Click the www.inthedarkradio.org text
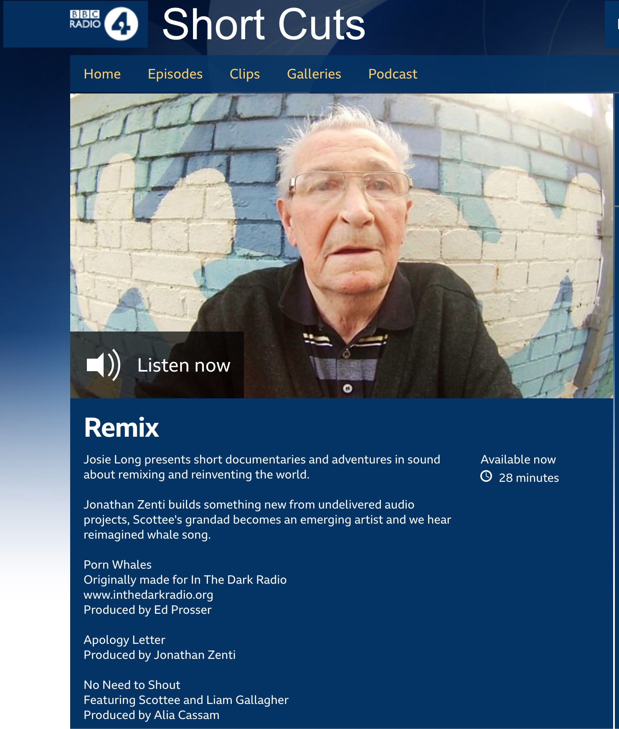The image size is (619, 729). pyautogui.click(x=149, y=595)
